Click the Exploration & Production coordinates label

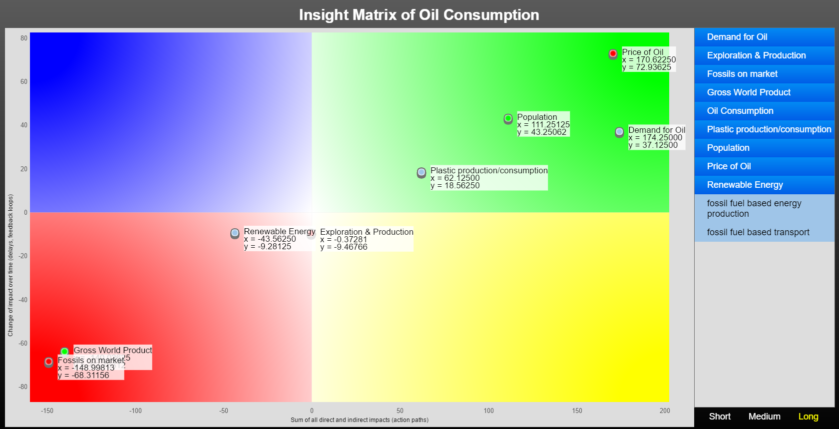coord(367,239)
